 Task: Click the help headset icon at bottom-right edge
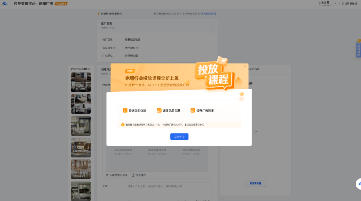pos(359,184)
